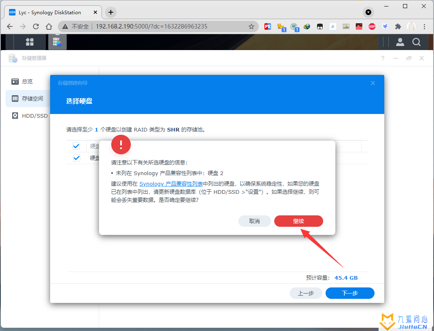The width and height of the screenshot is (434, 331).
Task: Select the Lyc - Synology DiskStation tab
Action: coord(53,12)
